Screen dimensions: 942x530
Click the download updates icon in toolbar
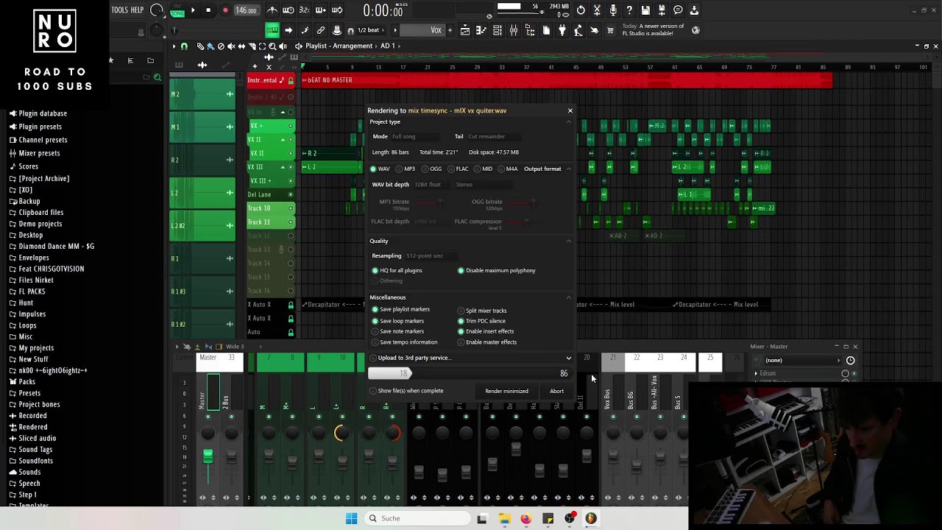point(694,10)
